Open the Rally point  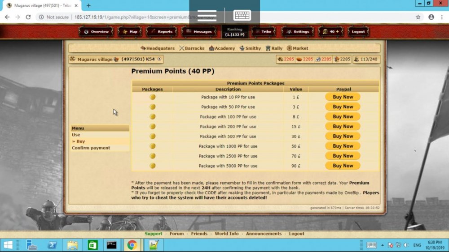[x=274, y=48]
